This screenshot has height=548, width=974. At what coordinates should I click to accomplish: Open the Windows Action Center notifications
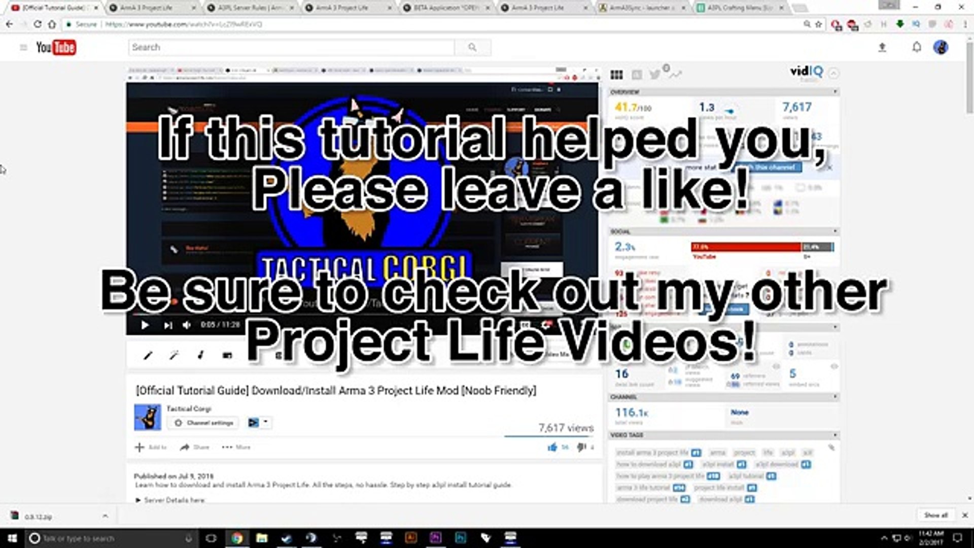pyautogui.click(x=957, y=538)
